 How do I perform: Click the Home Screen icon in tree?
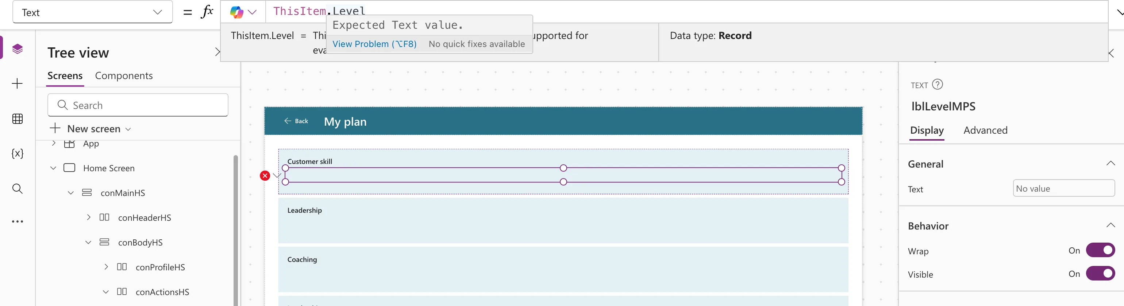click(x=69, y=168)
